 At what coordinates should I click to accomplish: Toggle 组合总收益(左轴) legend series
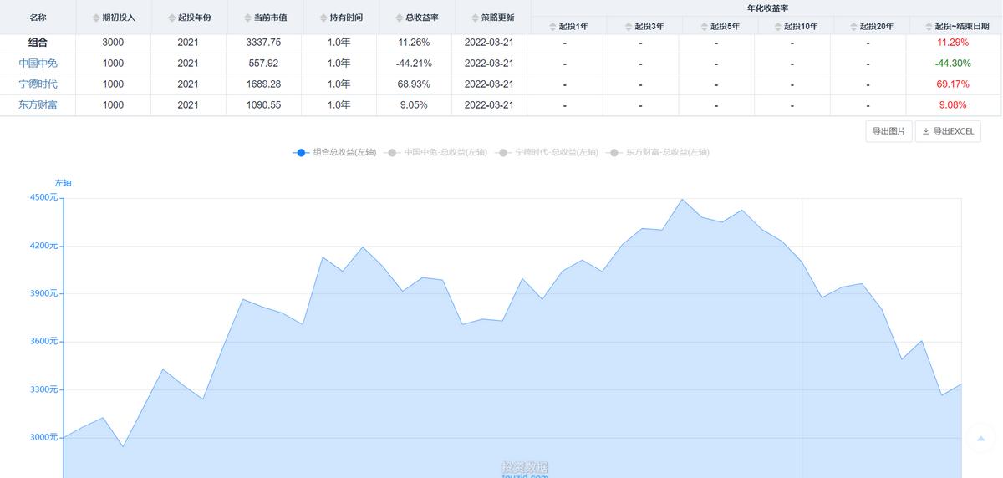point(334,152)
